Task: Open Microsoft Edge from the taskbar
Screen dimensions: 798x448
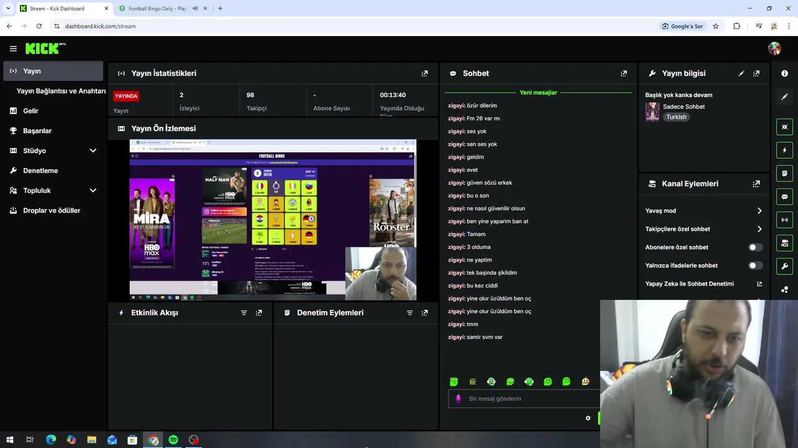Action: (x=51, y=440)
